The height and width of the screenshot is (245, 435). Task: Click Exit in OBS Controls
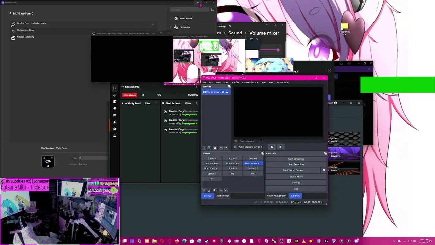(296, 189)
